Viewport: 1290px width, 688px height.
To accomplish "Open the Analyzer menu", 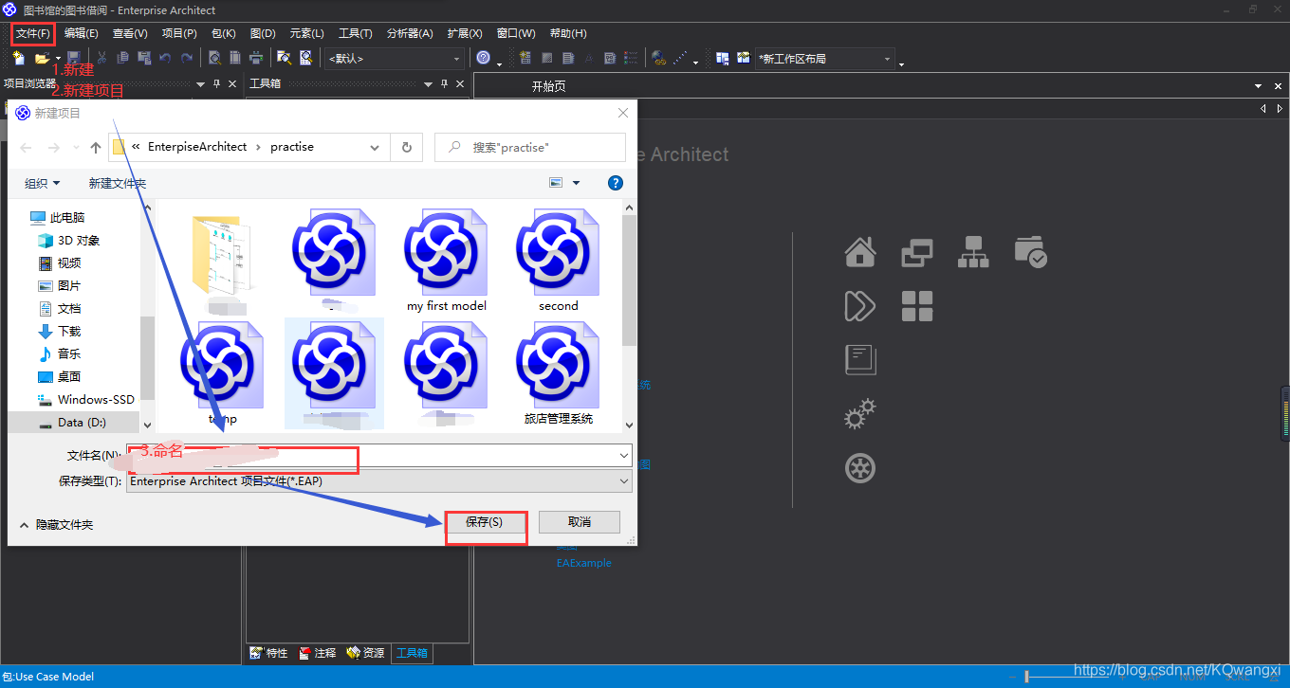I will coord(410,34).
